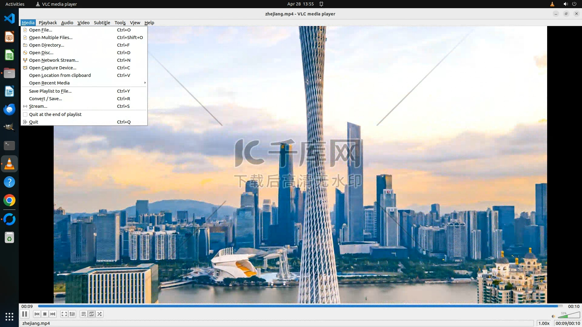582x327 pixels.
Task: Choose Open Network Stream from the menu
Action: point(54,60)
